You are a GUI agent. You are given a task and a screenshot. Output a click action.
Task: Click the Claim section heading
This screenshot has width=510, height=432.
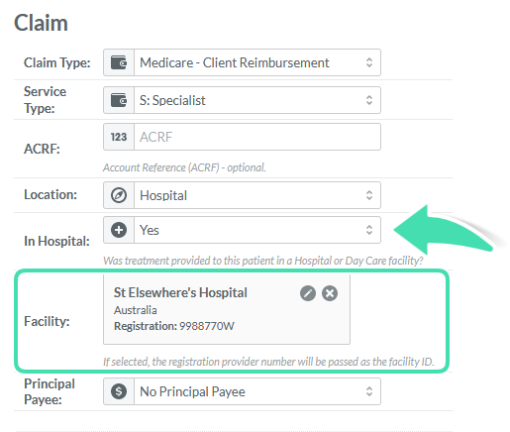pyautogui.click(x=41, y=23)
